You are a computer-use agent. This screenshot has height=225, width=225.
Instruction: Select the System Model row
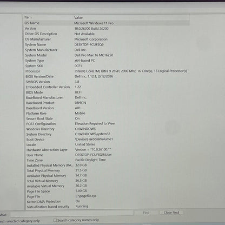pyautogui.click(x=107, y=55)
